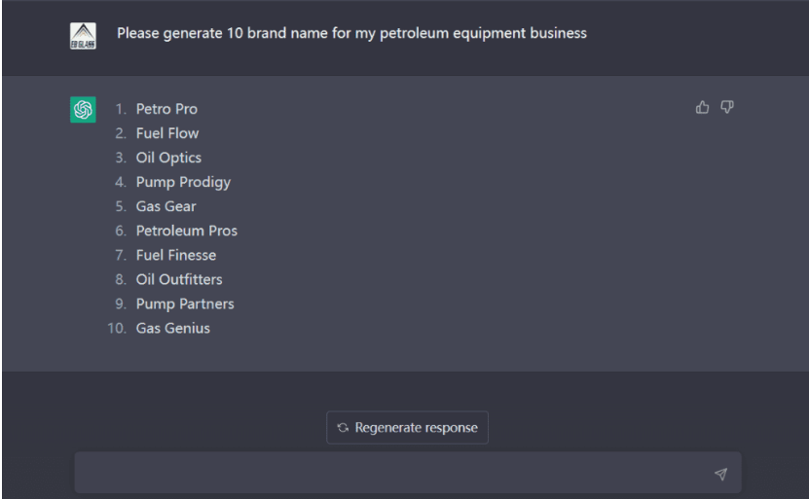Click the Oil Optics list item
The image size is (809, 499).
pos(168,158)
